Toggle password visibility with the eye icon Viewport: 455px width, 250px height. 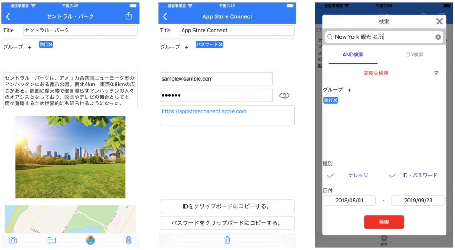(x=284, y=96)
